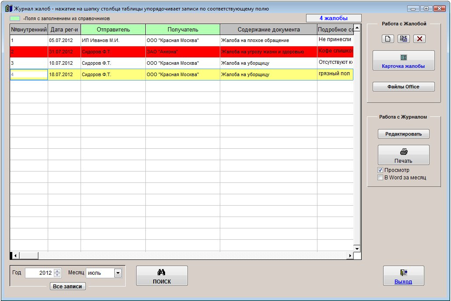Select Не принесли details cell

[x=335, y=40]
